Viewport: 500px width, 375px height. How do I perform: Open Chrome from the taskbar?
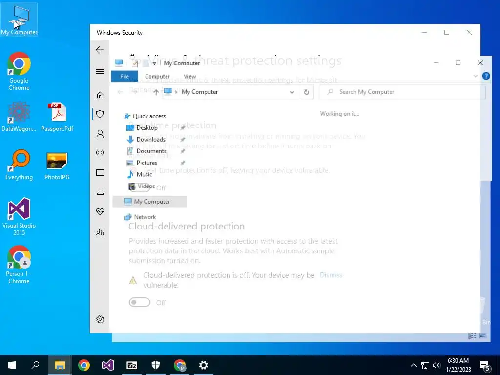pos(84,365)
